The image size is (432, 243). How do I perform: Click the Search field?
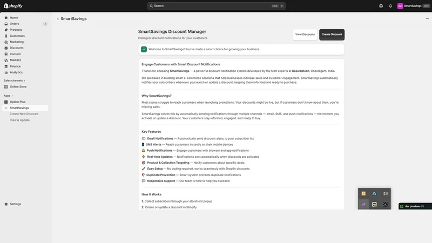pyautogui.click(x=217, y=6)
